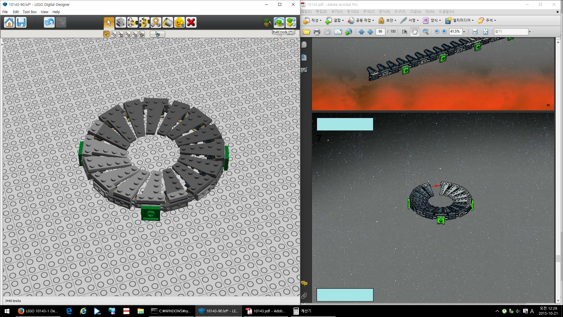Click the Save disk icon in LEGO Designer
Image resolution: width=563 pixels, height=317 pixels.
[x=21, y=22]
